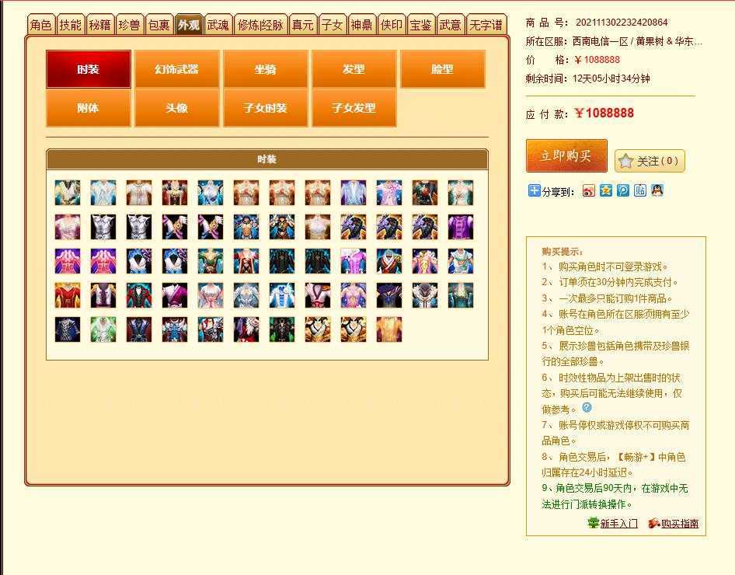Screen dimensions: 735x575
Task: Share to Tencent Weibo icon
Action: coord(623,190)
